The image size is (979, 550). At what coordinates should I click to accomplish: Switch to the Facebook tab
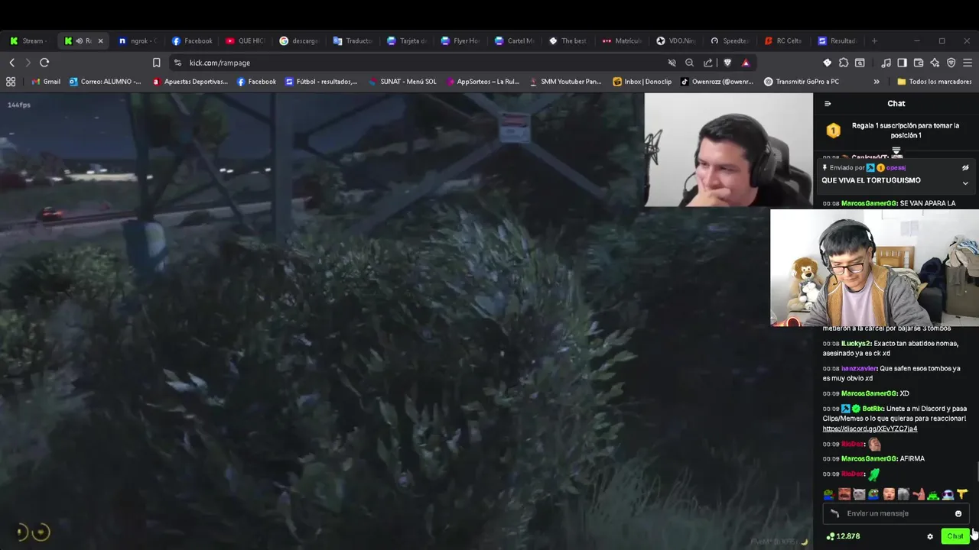coord(191,41)
